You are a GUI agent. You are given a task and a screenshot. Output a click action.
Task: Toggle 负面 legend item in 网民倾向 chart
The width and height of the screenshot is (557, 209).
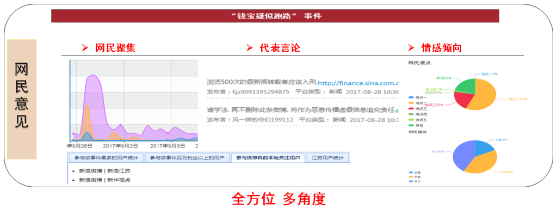[414, 177]
